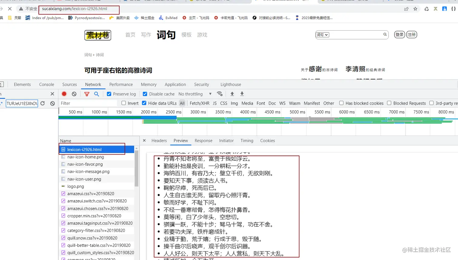The image size is (458, 260).
Task: Click the site search magnifier icon
Action: (x=385, y=35)
